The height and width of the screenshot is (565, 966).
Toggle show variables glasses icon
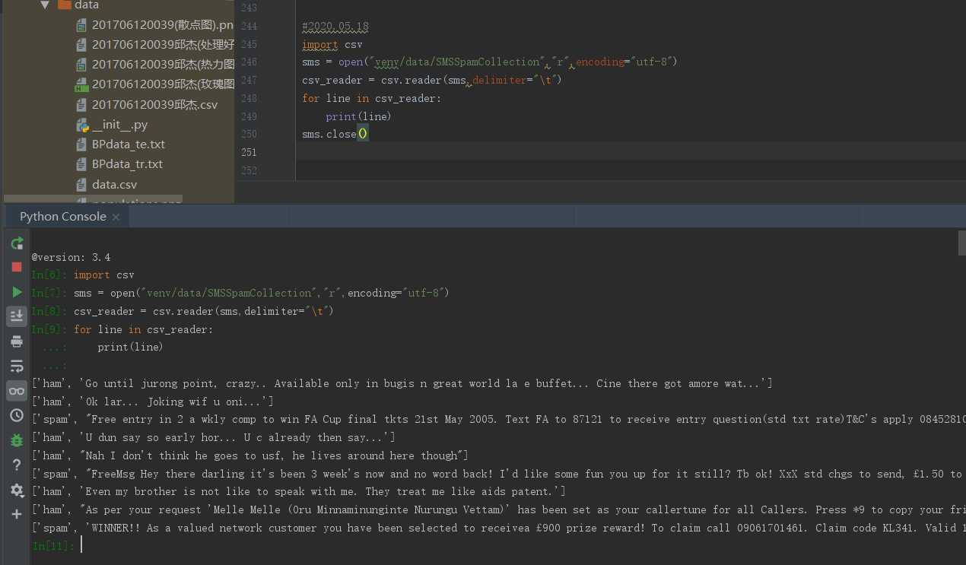point(17,391)
